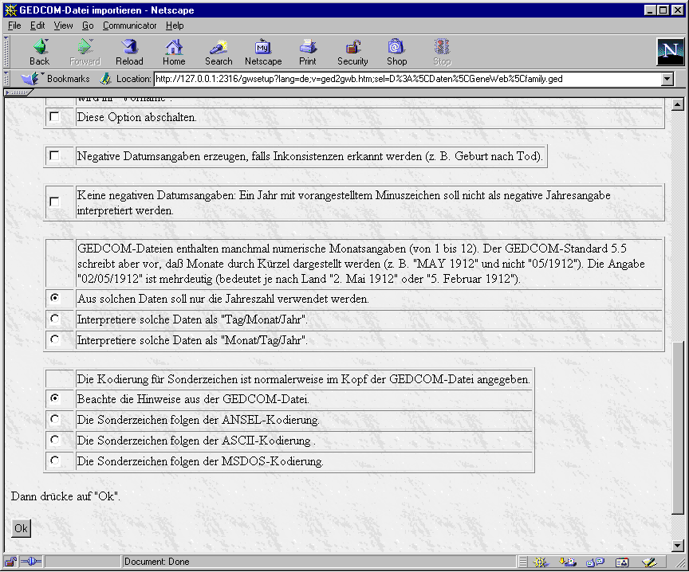The image size is (689, 572).
Task: Click the scrollbar up arrow
Action: 678,104
